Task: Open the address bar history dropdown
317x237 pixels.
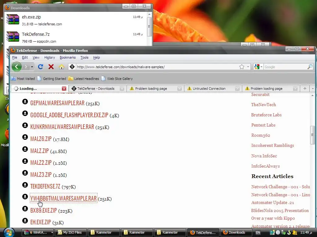Action: point(248,67)
